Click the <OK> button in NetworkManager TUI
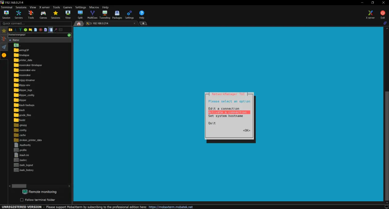The height and width of the screenshot is (209, 389). tap(247, 131)
